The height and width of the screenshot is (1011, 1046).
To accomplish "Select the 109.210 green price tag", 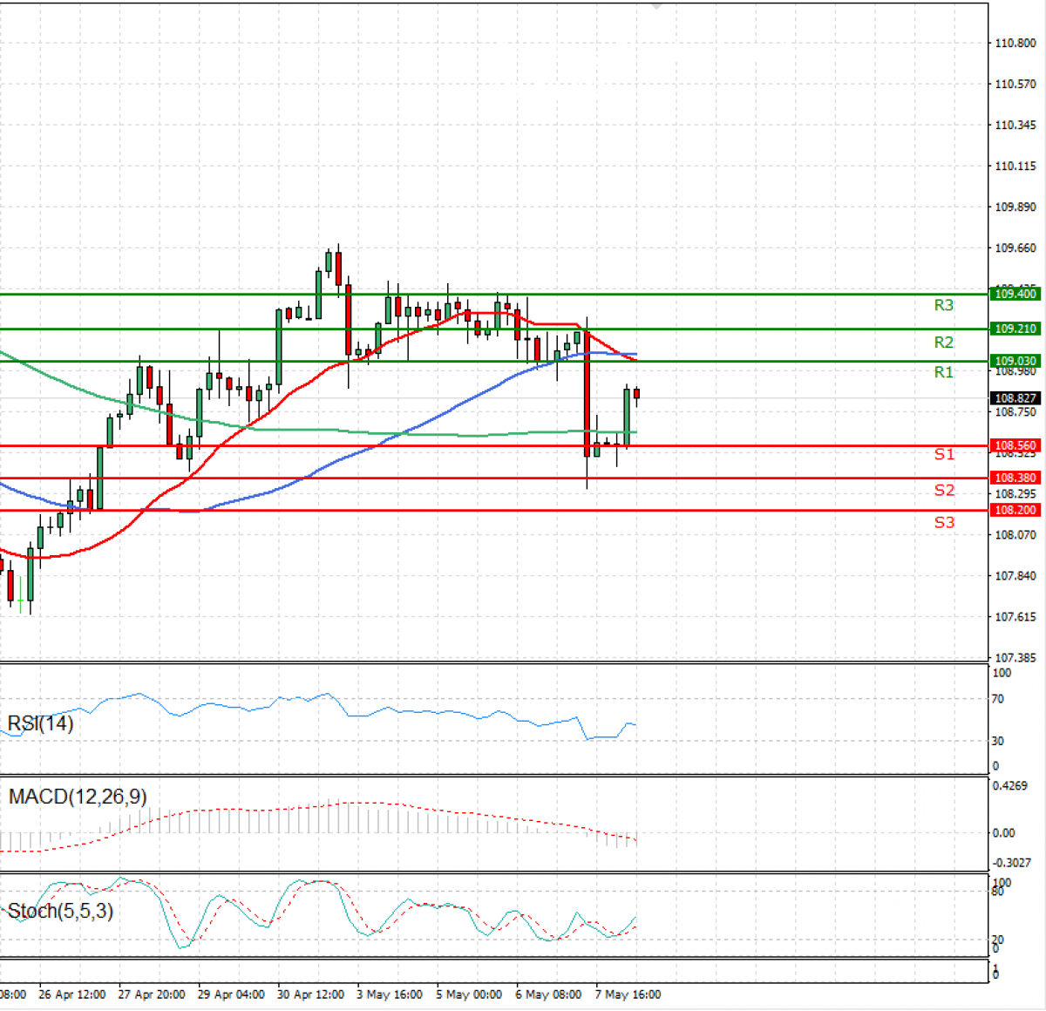I will pyautogui.click(x=1015, y=329).
